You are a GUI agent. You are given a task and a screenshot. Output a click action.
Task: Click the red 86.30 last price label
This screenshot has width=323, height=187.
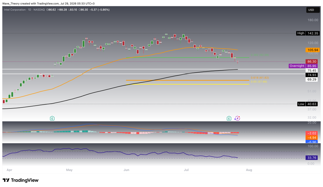(312, 61)
